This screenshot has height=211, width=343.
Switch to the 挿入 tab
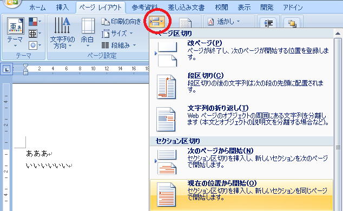pyautogui.click(x=62, y=8)
